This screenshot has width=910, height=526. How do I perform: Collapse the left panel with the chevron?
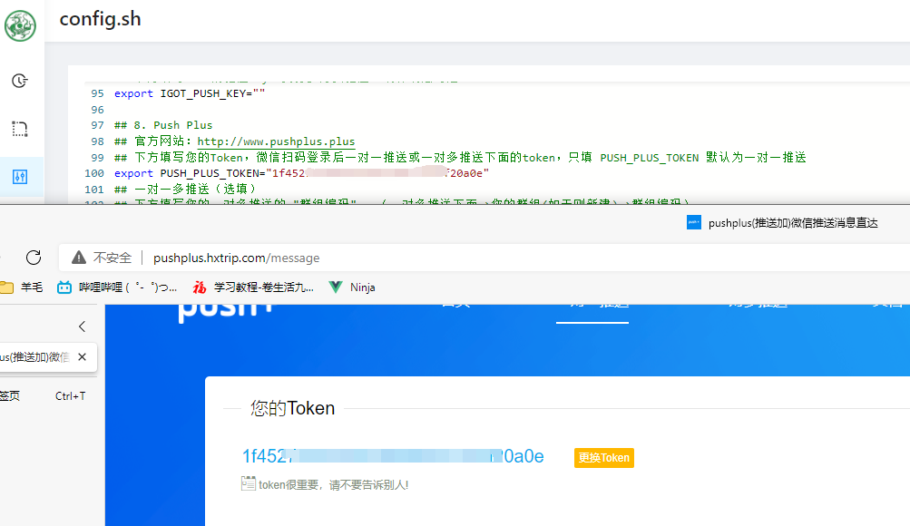tap(82, 326)
